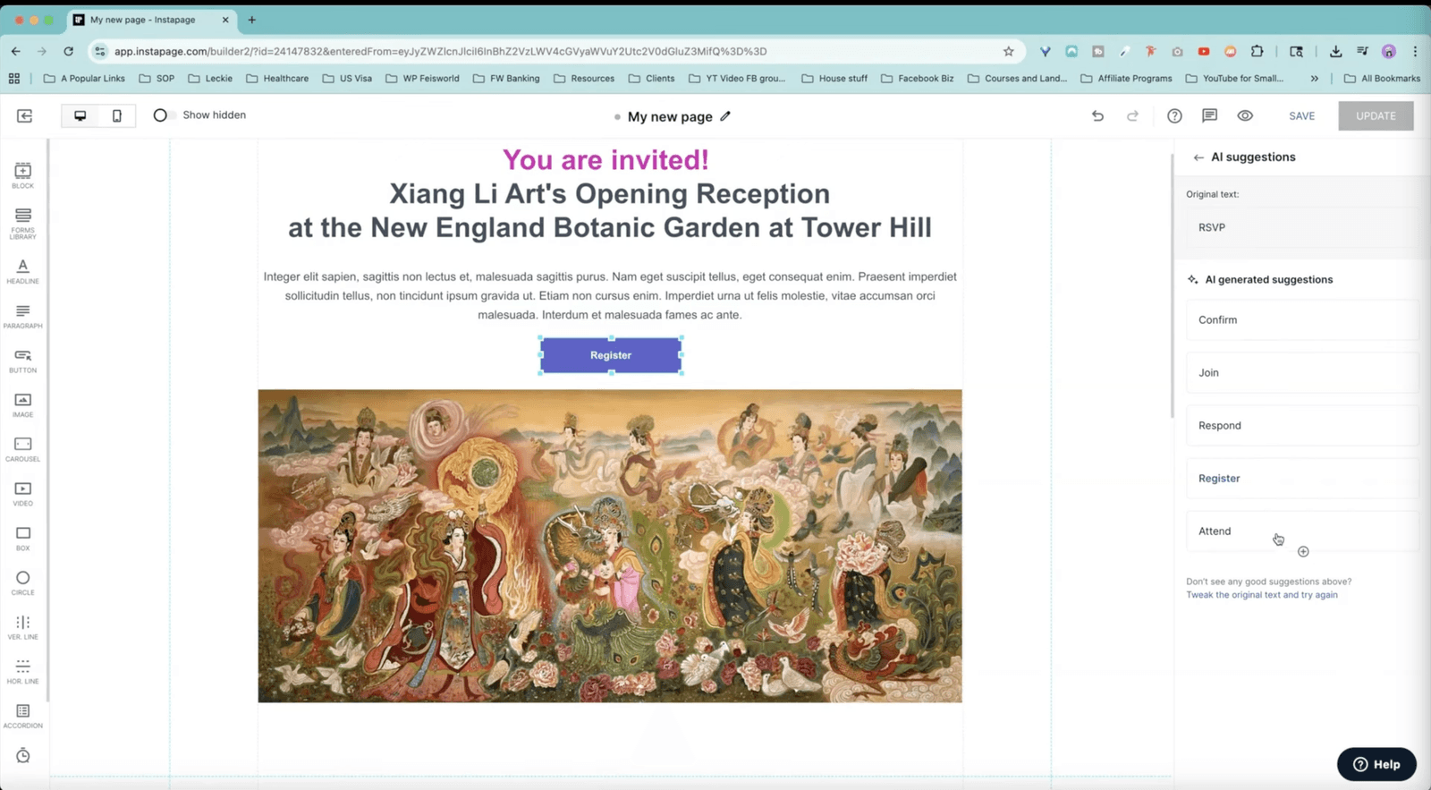
Task: Switch to mobile view
Action: (x=117, y=115)
